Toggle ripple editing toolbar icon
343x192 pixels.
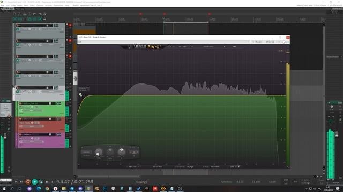(x=25, y=19)
